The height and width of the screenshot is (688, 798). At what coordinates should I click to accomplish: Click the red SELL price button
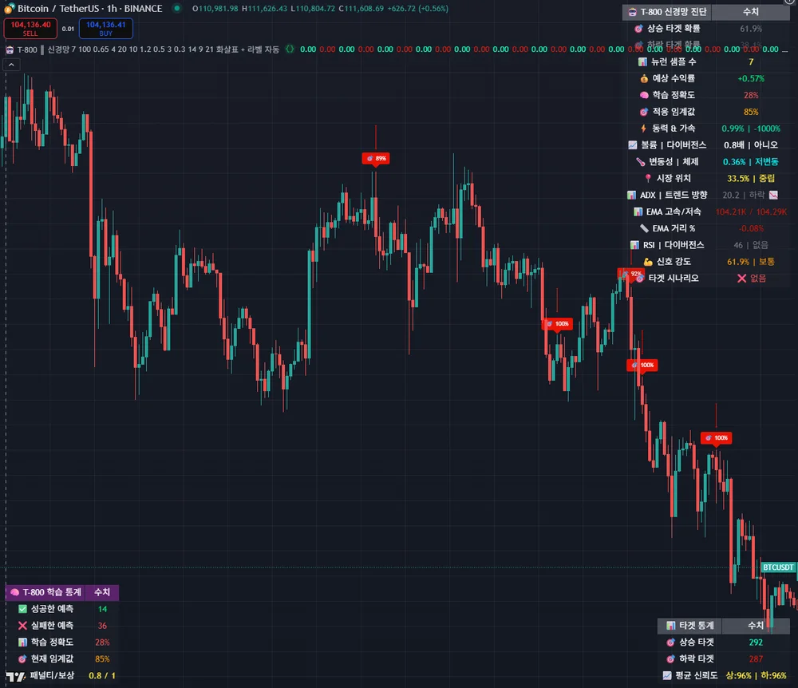(30, 29)
